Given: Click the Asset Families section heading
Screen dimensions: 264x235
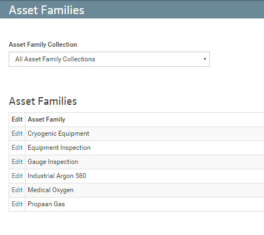Looking at the screenshot, I should pos(43,101).
